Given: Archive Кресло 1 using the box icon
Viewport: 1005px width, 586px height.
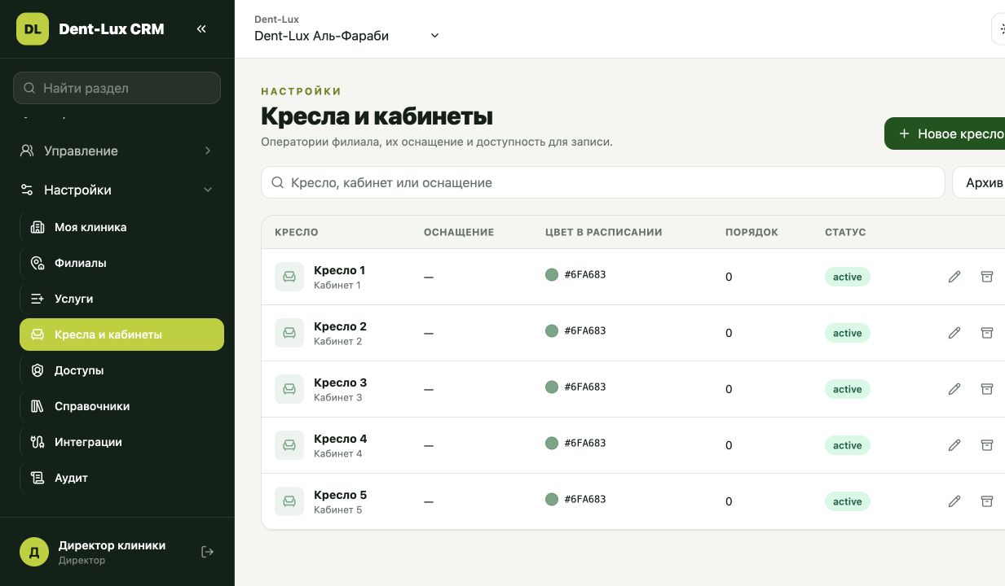Looking at the screenshot, I should [987, 277].
